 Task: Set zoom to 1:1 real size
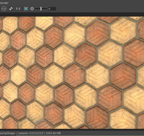(x=18, y=9)
